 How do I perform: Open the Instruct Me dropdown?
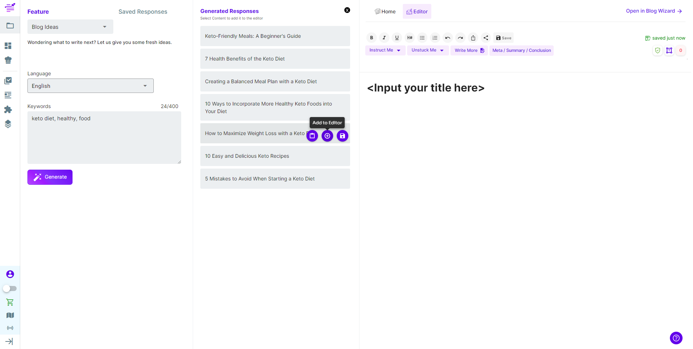coord(385,50)
